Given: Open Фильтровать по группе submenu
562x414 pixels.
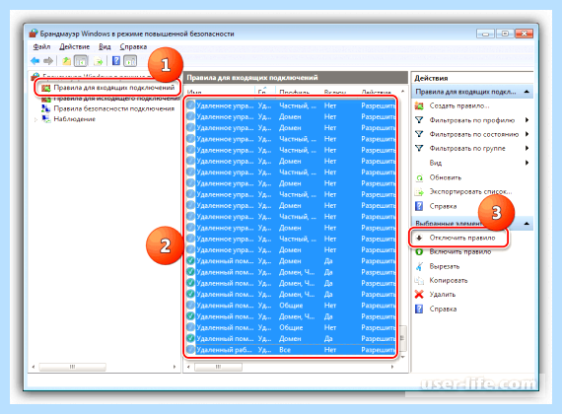Looking at the screenshot, I should pos(471,149).
